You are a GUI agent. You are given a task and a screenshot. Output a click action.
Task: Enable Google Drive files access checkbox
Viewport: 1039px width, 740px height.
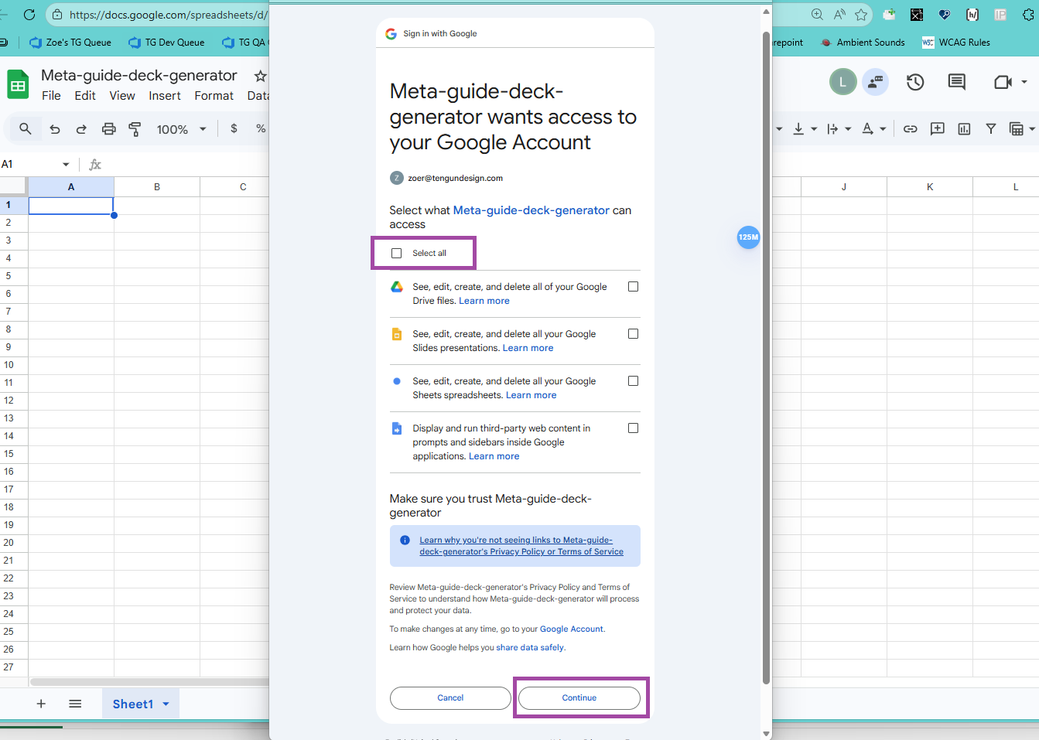[x=633, y=287]
